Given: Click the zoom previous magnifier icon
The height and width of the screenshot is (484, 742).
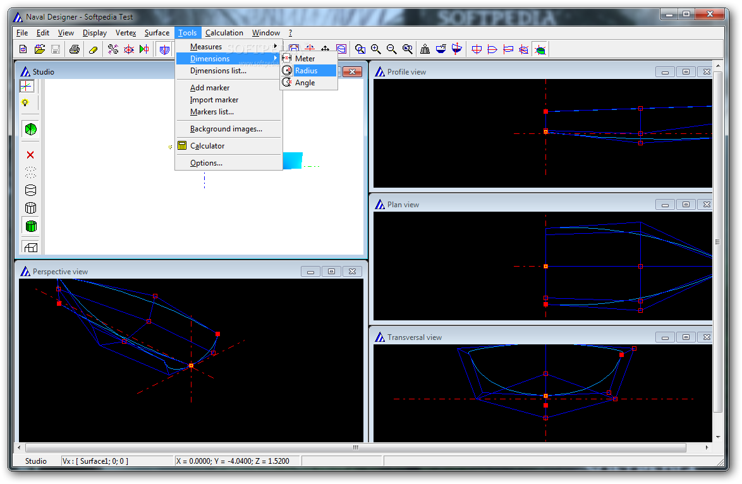Looking at the screenshot, I should (x=408, y=49).
